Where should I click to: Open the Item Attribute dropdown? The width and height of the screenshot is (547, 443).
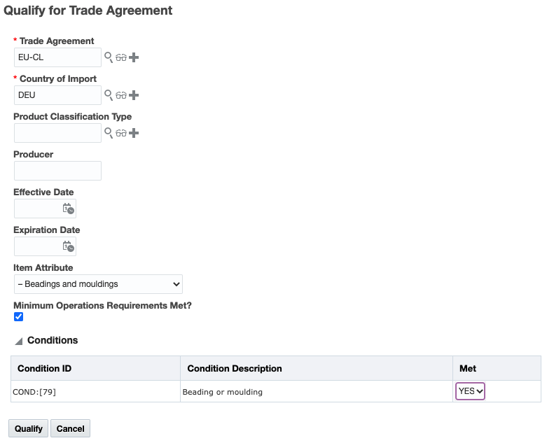coord(98,284)
